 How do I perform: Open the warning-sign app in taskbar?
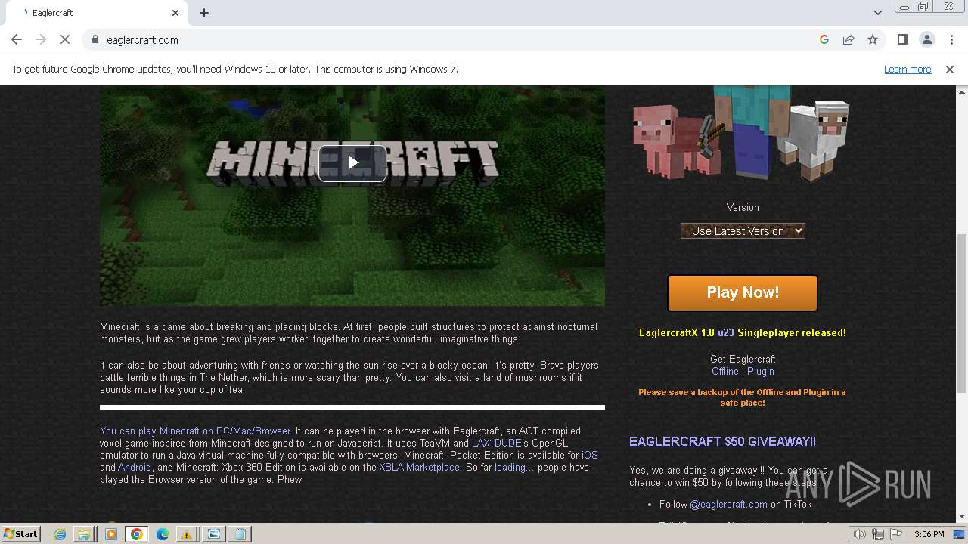pos(186,534)
